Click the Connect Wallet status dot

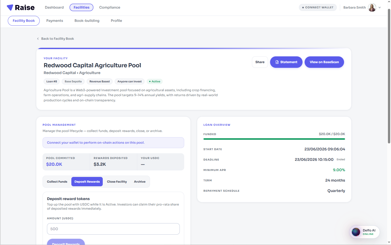tap(303, 8)
